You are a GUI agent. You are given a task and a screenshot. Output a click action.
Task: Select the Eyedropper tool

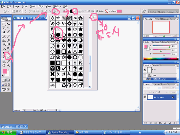[8, 61]
